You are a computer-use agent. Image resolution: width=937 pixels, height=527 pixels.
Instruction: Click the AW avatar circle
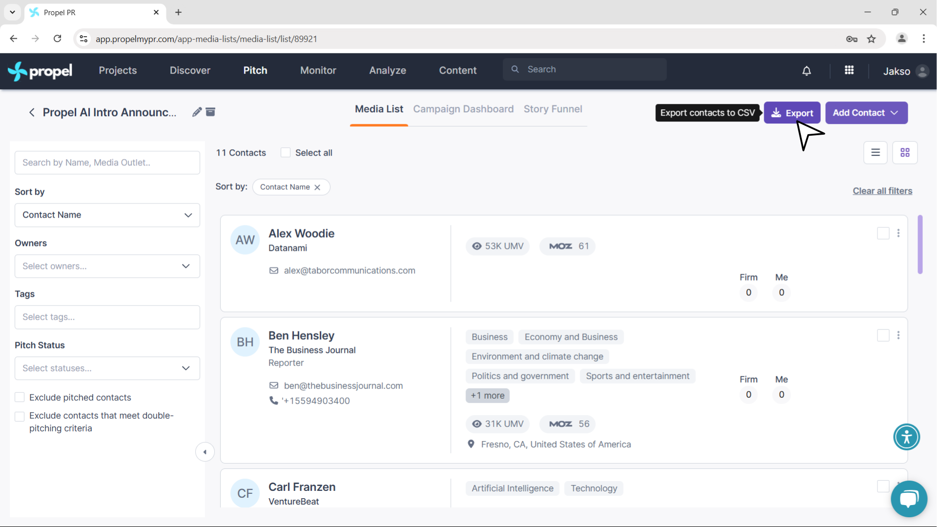(245, 240)
